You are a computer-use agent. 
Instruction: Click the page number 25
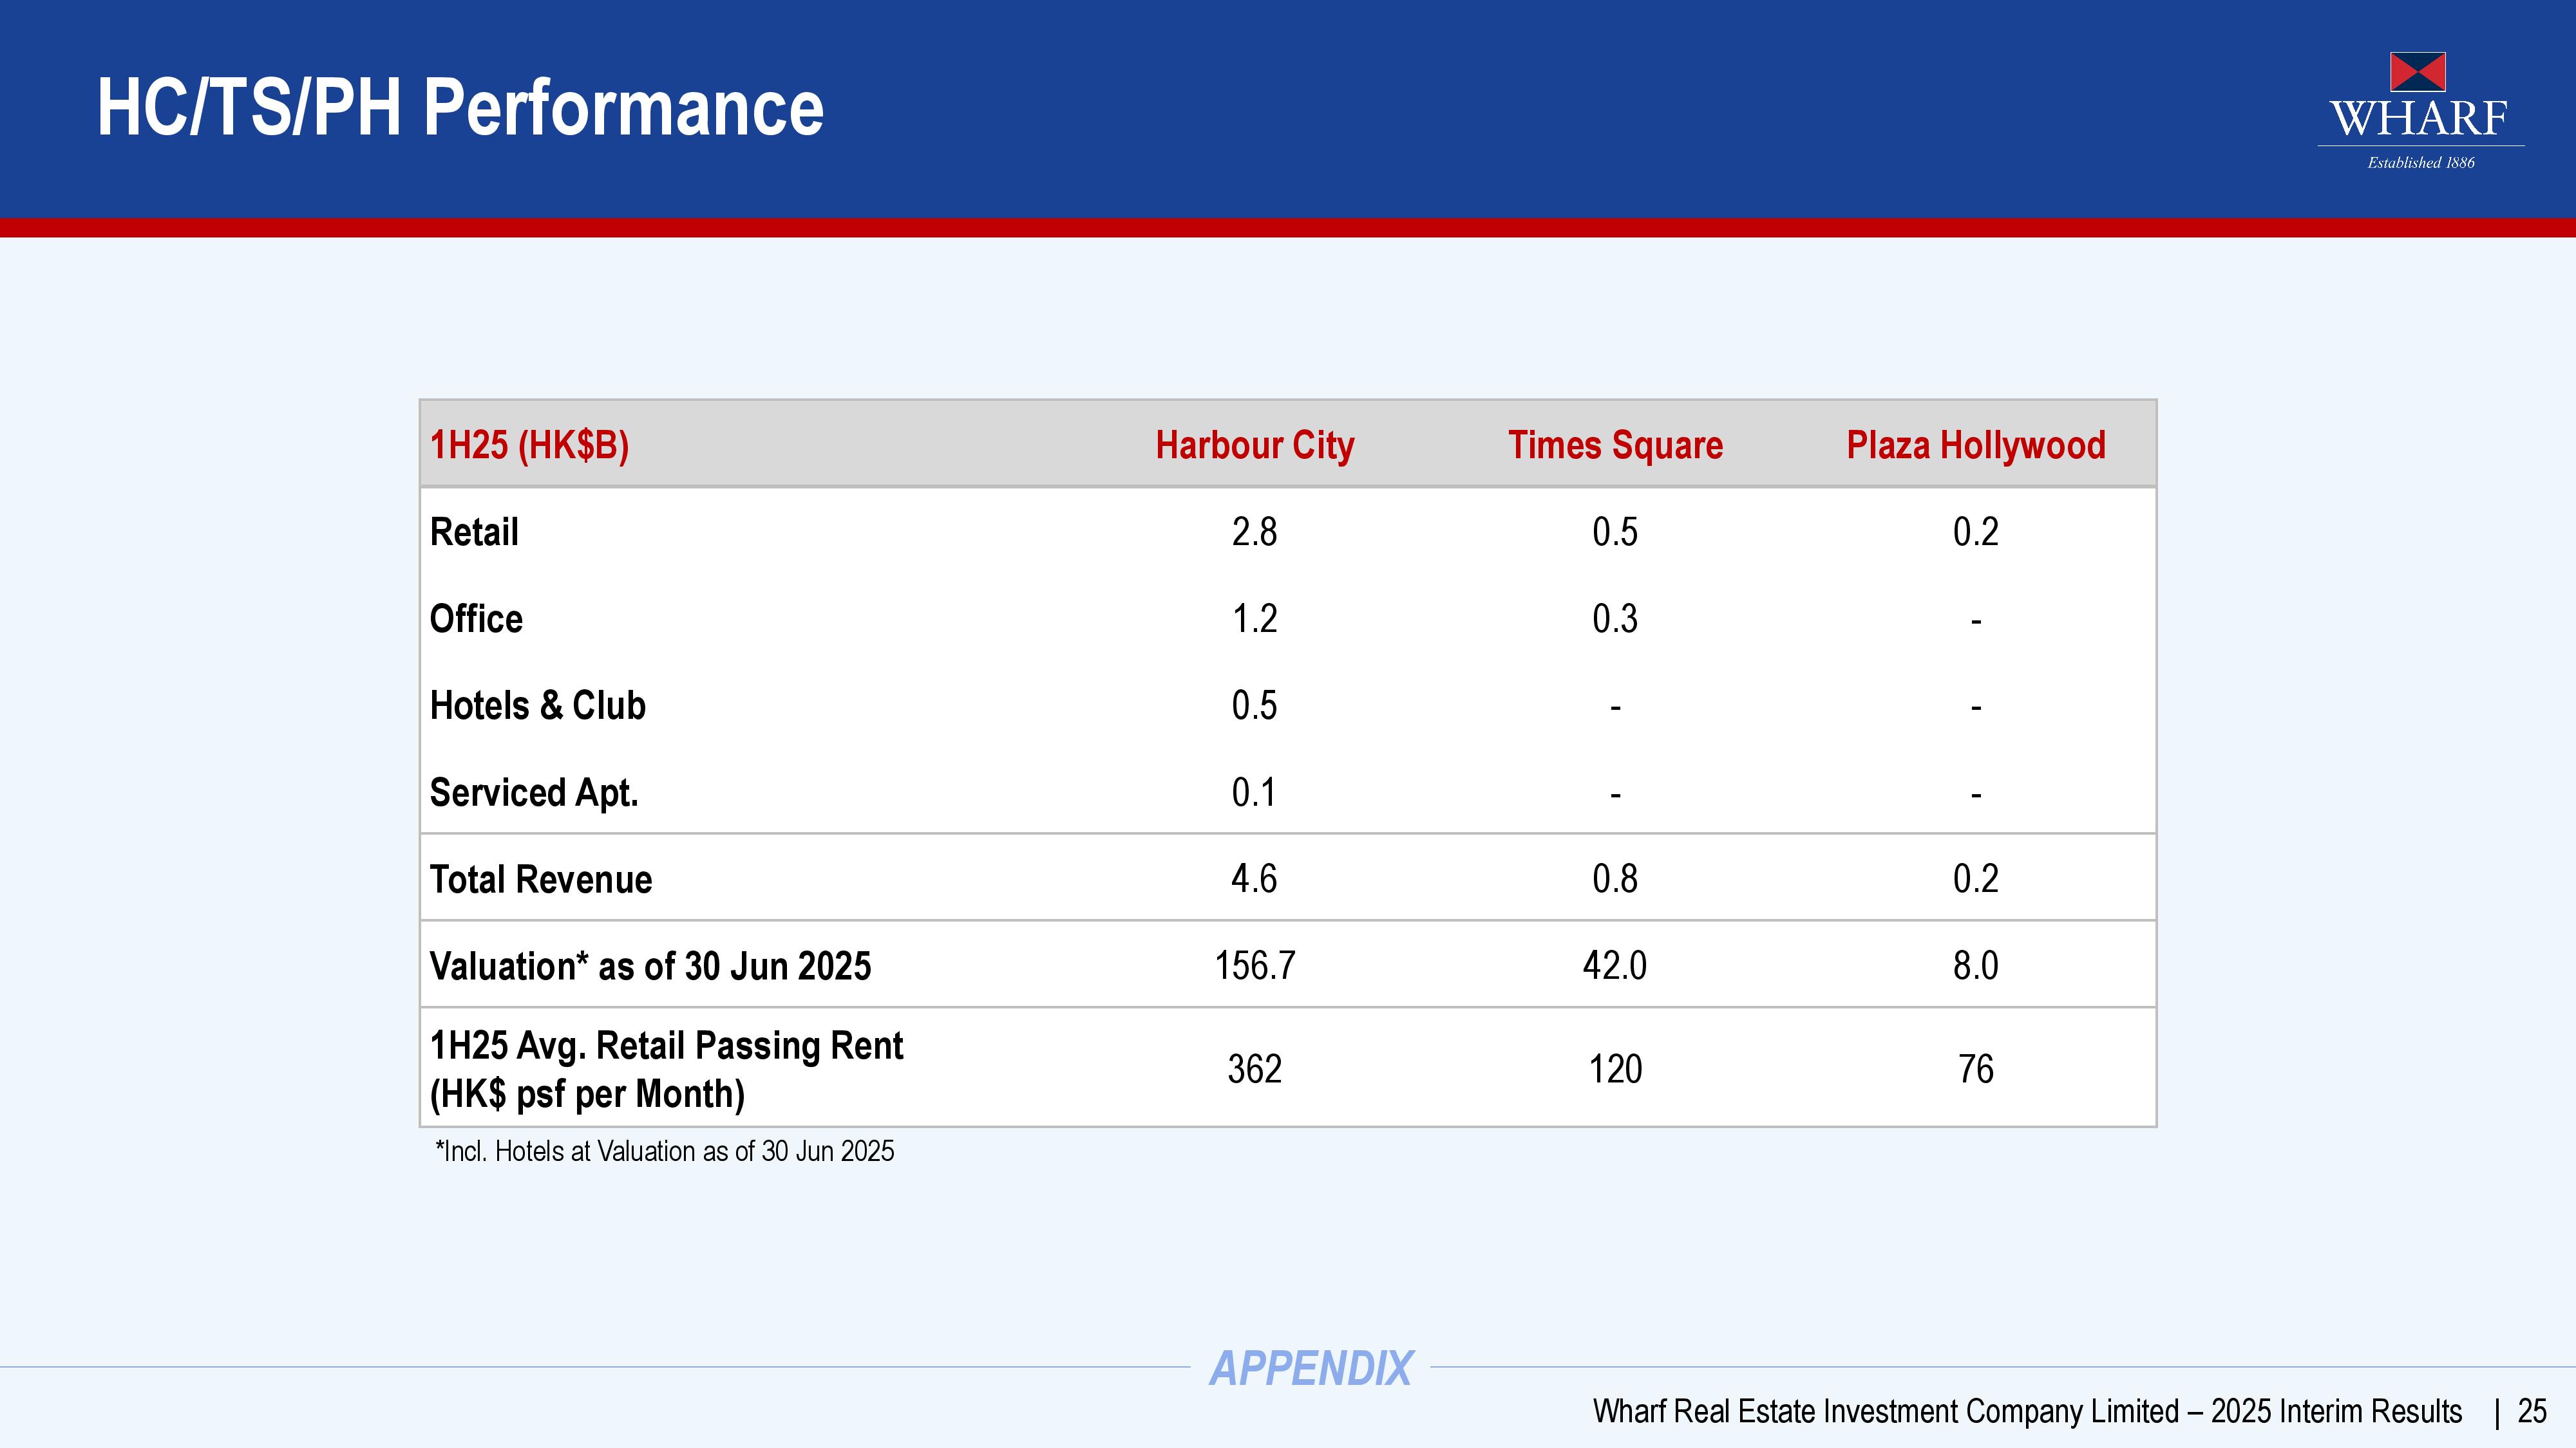tap(2531, 1411)
